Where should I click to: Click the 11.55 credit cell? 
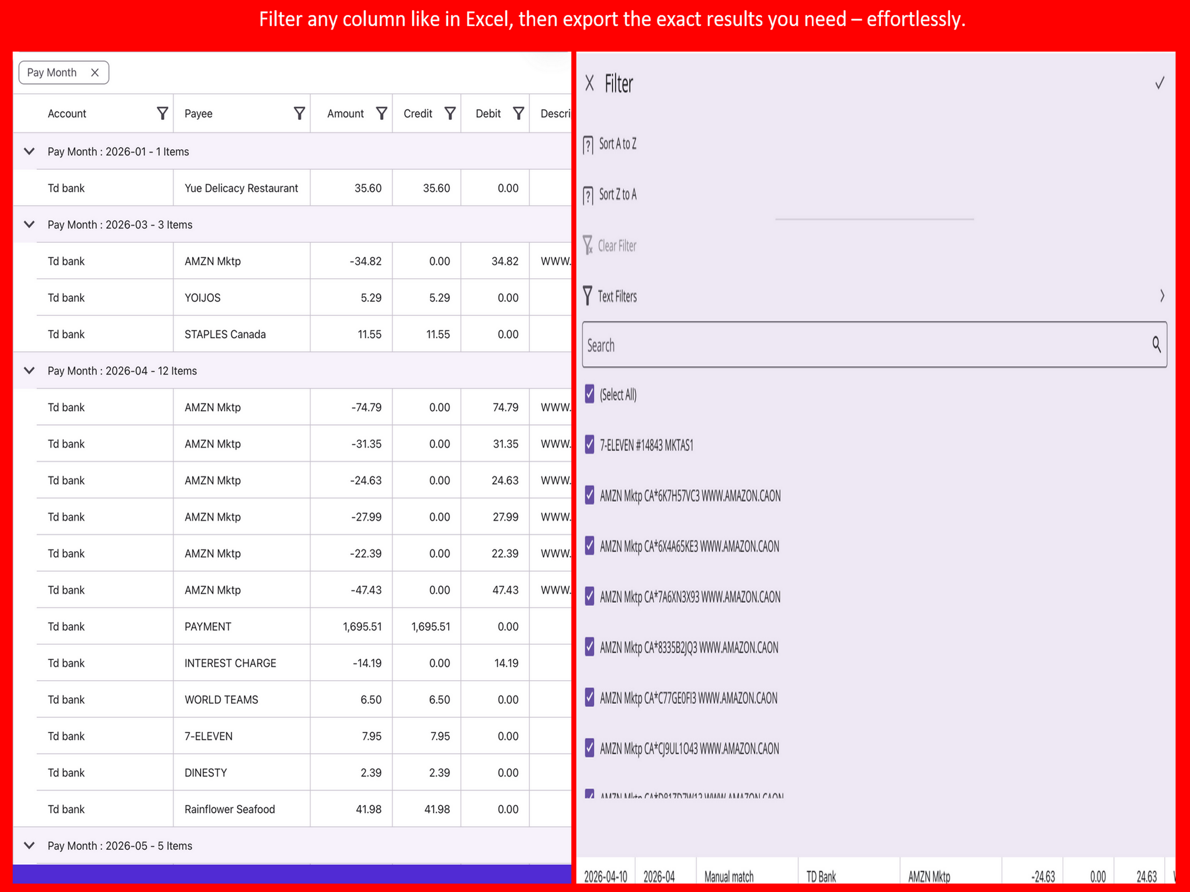pos(426,334)
